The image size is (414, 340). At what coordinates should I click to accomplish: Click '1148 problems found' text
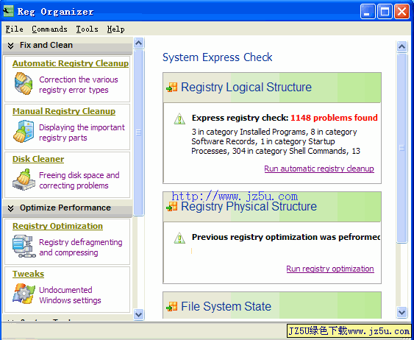[334, 118]
